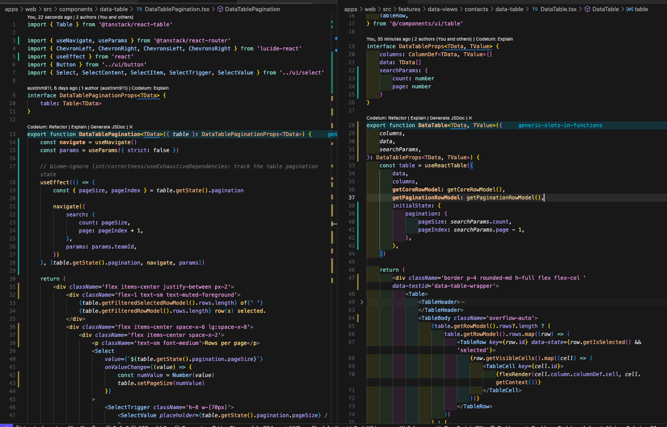Image resolution: width=667 pixels, height=427 pixels.
Task: Click 'data-table-wrapper' test id string
Action: point(463,286)
